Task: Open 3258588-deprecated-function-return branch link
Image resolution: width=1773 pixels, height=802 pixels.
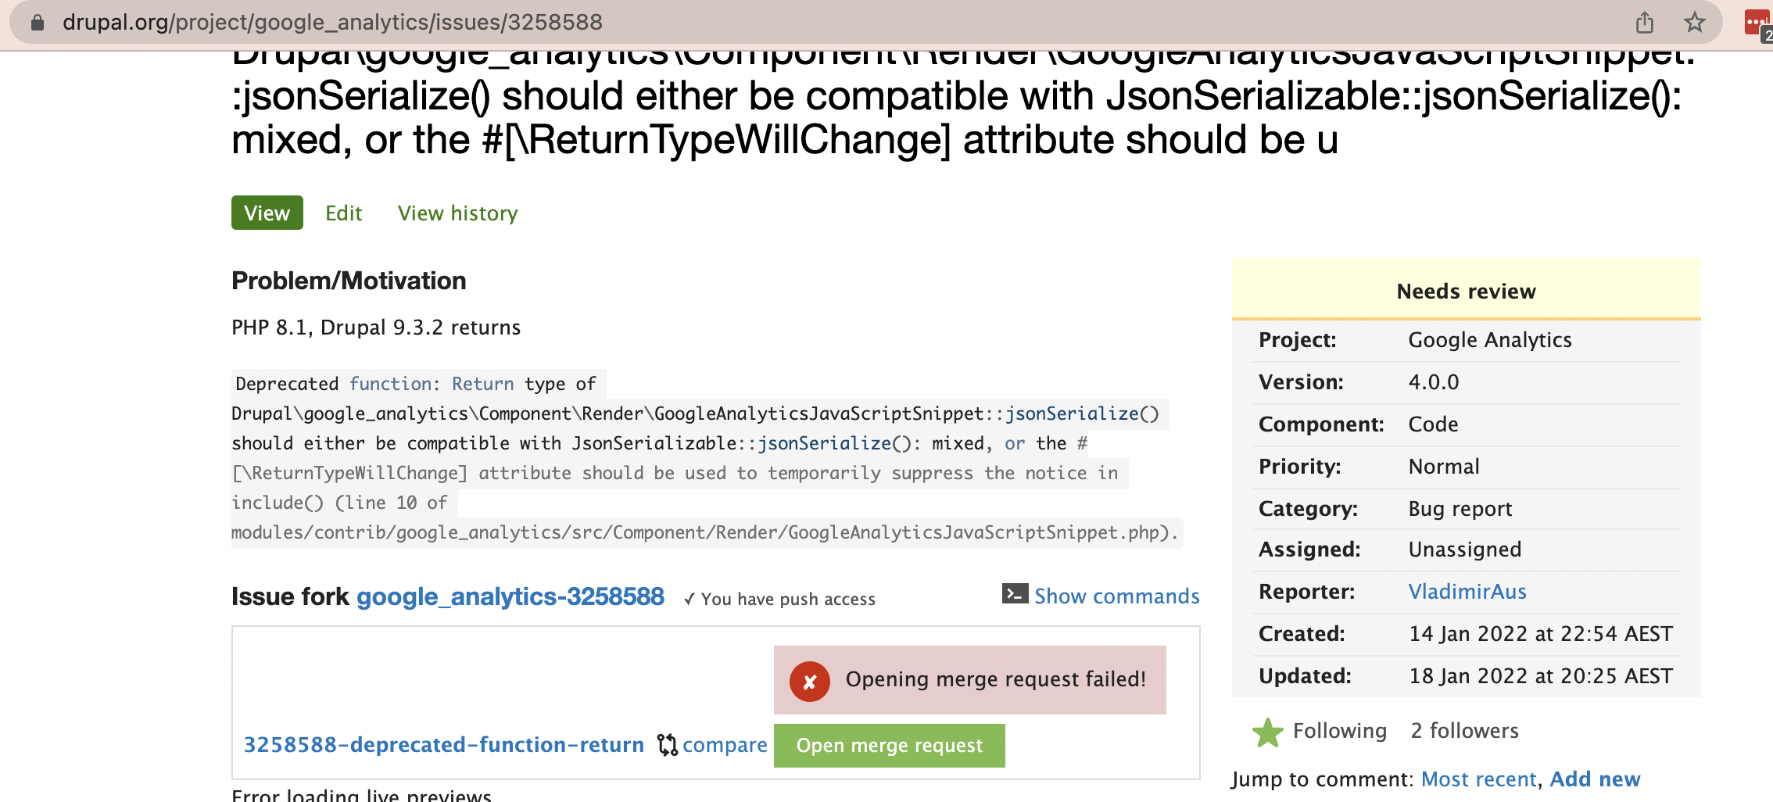Action: (444, 745)
